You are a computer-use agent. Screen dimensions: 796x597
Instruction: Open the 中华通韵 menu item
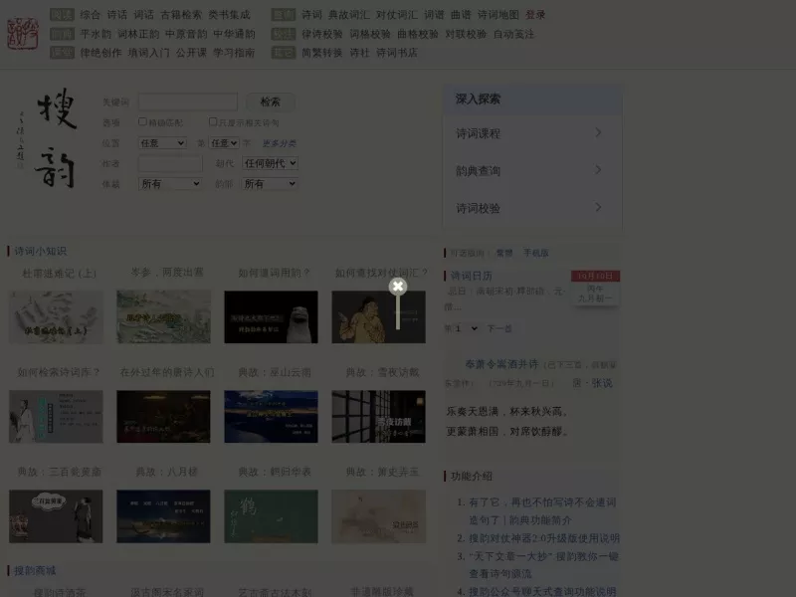coord(234,34)
